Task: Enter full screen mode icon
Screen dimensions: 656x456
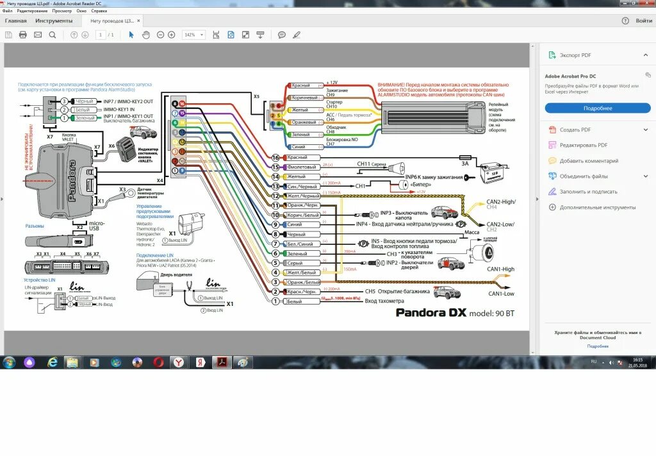Action: tap(245, 35)
